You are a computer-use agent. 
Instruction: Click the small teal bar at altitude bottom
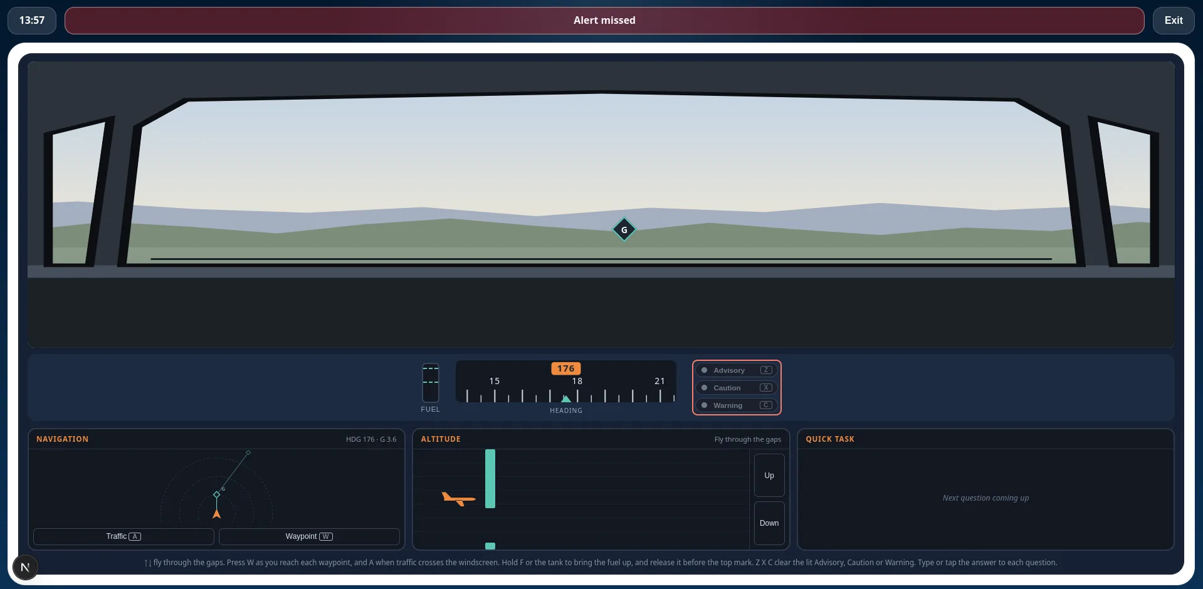point(490,546)
